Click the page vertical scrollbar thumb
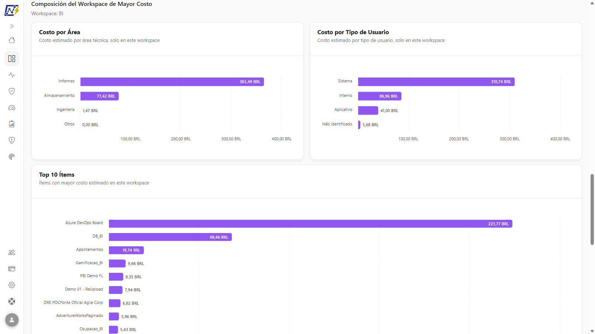The image size is (595, 334). tap(592, 209)
